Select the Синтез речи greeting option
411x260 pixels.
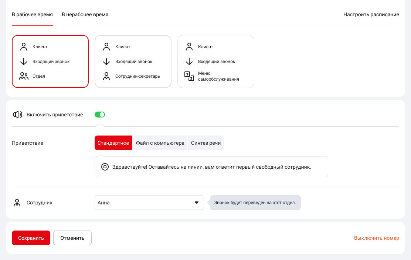(x=206, y=143)
